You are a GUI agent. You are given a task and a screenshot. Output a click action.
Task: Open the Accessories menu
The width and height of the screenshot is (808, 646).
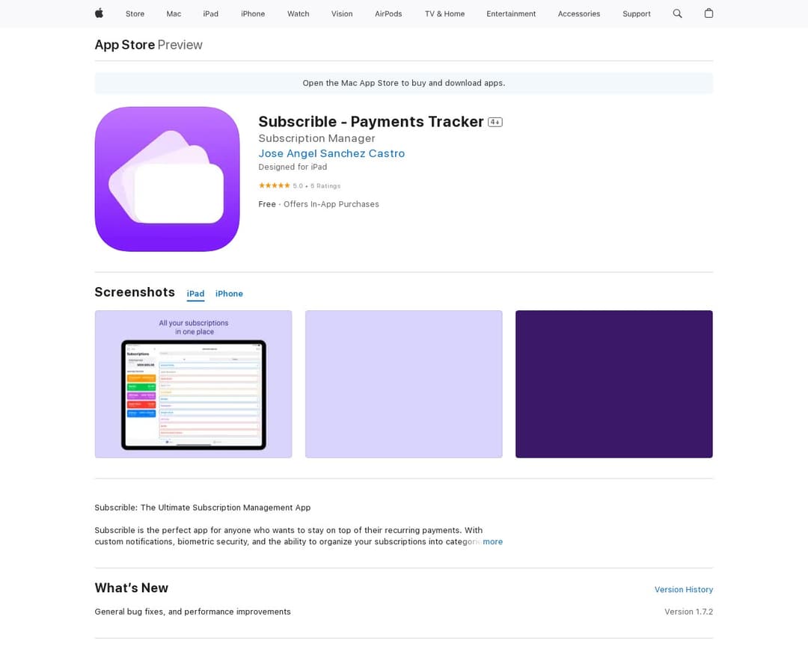coord(579,14)
